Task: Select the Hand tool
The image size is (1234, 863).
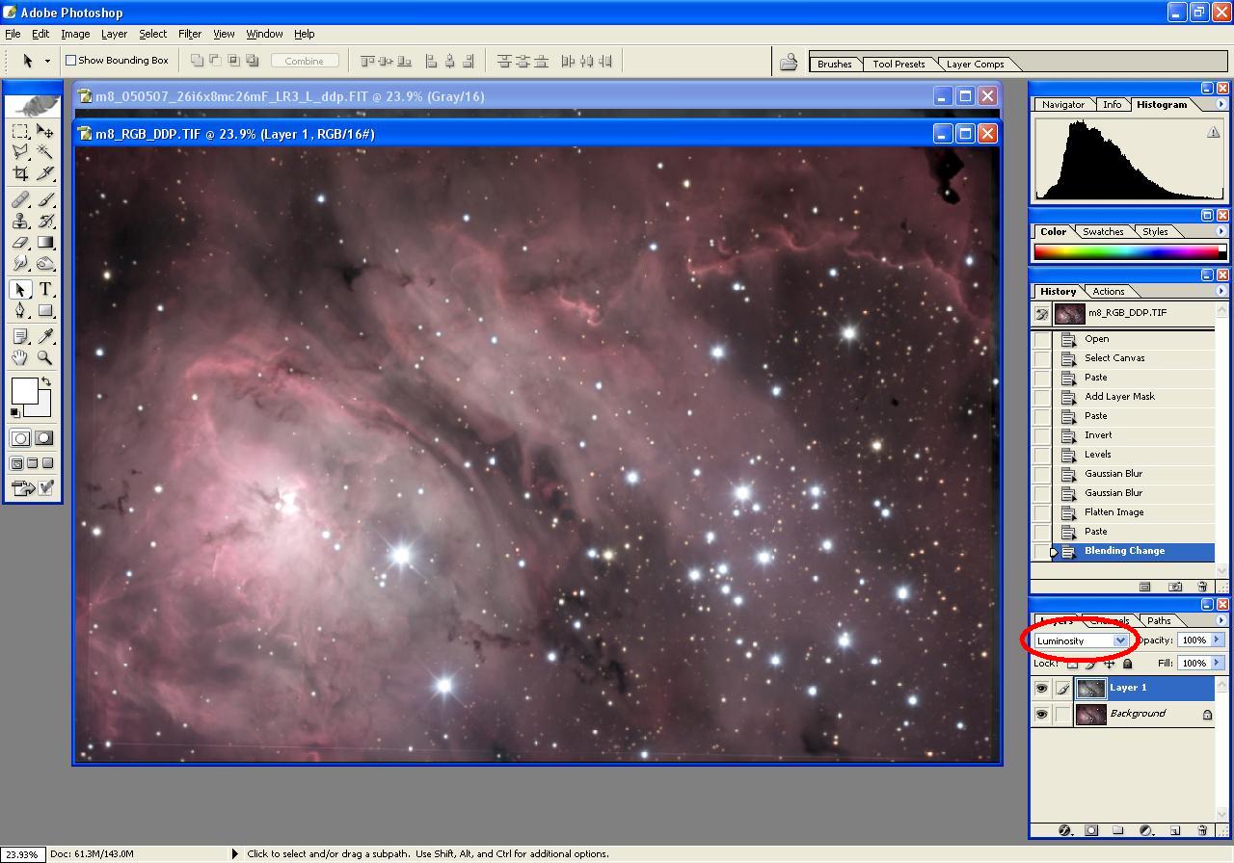Action: click(20, 357)
